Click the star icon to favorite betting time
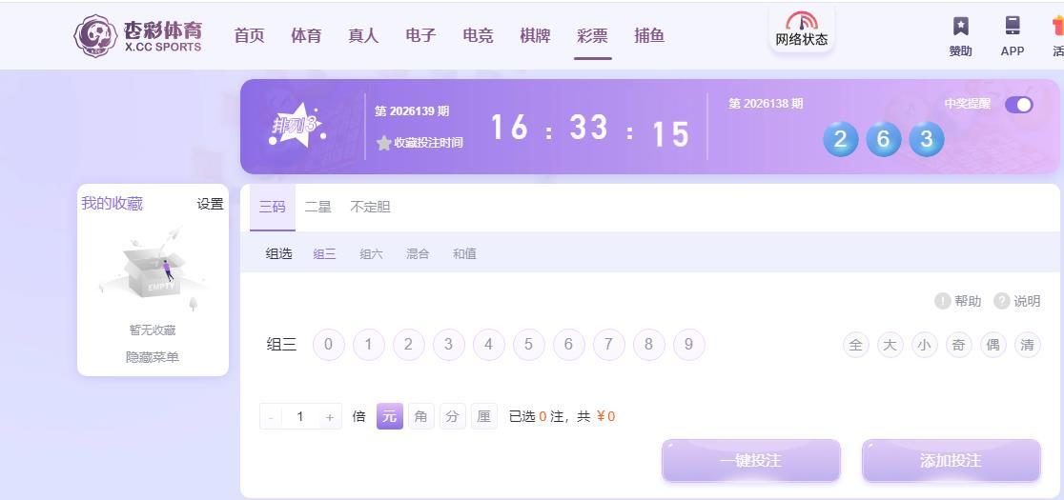Viewport: 1064px width, 500px height. 384,143
